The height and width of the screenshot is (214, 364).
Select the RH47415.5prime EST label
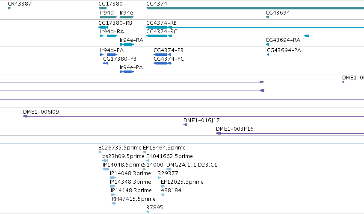(134, 199)
